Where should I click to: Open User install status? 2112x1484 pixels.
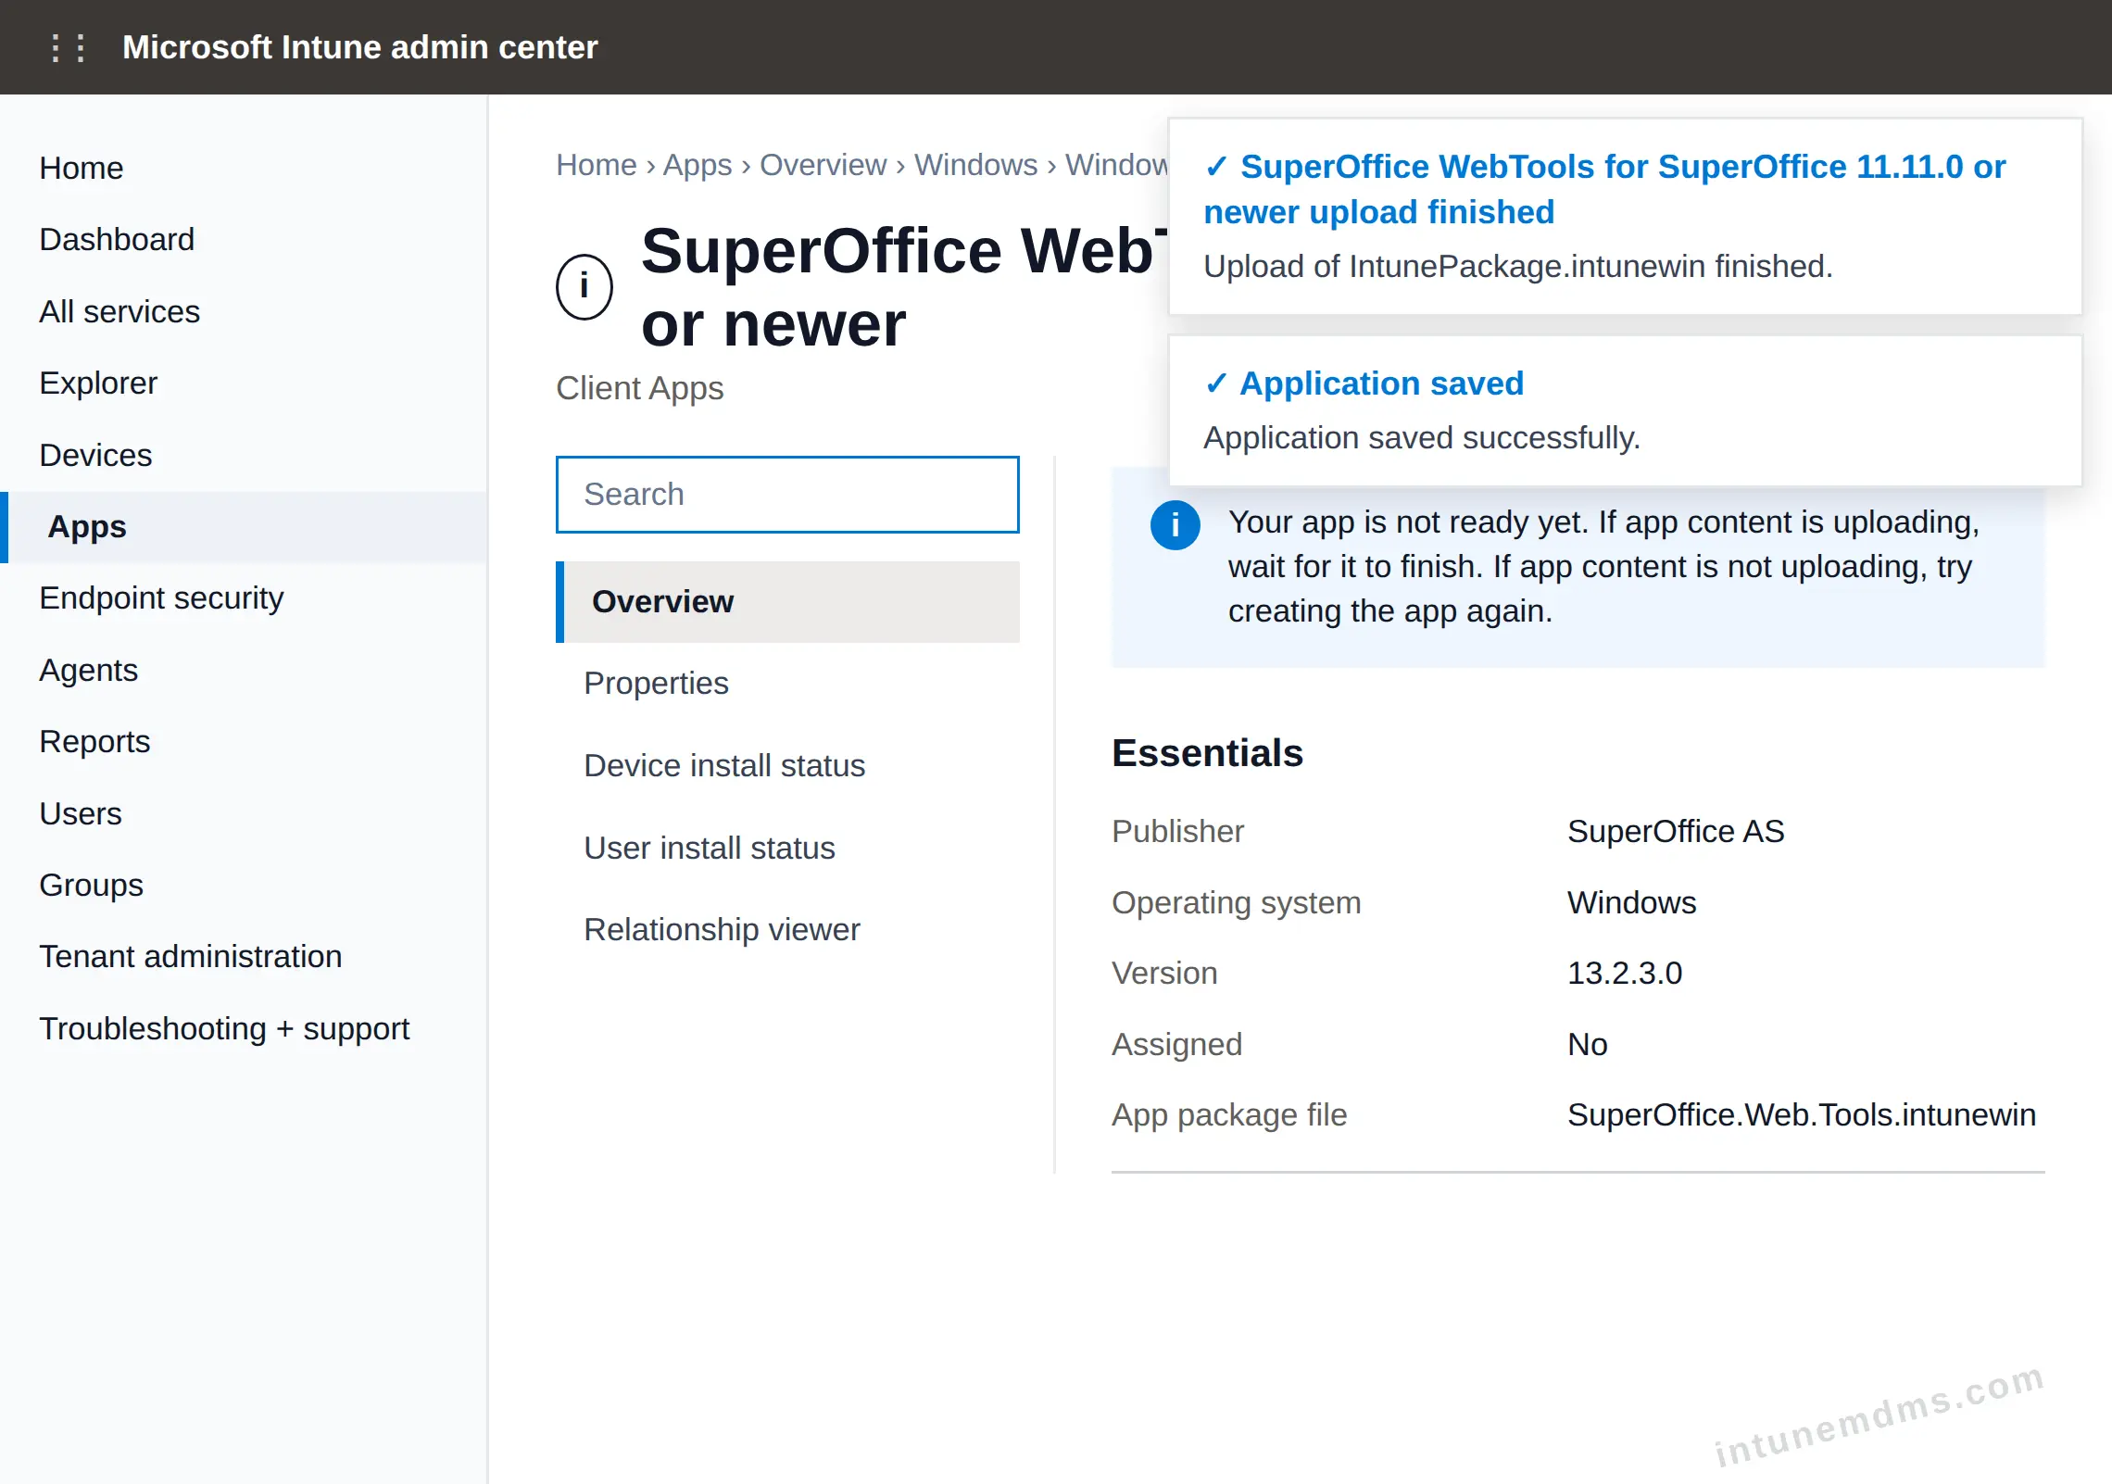click(x=787, y=848)
